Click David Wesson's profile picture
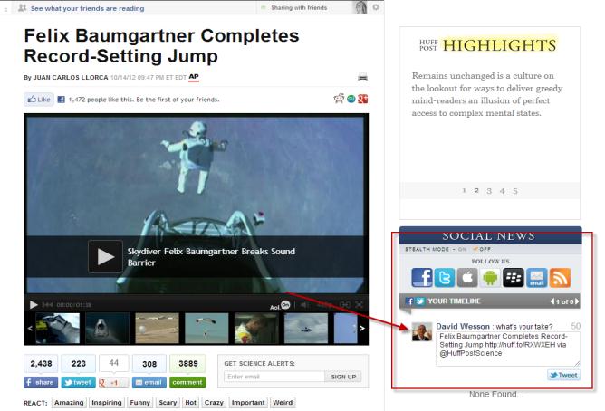 (422, 332)
